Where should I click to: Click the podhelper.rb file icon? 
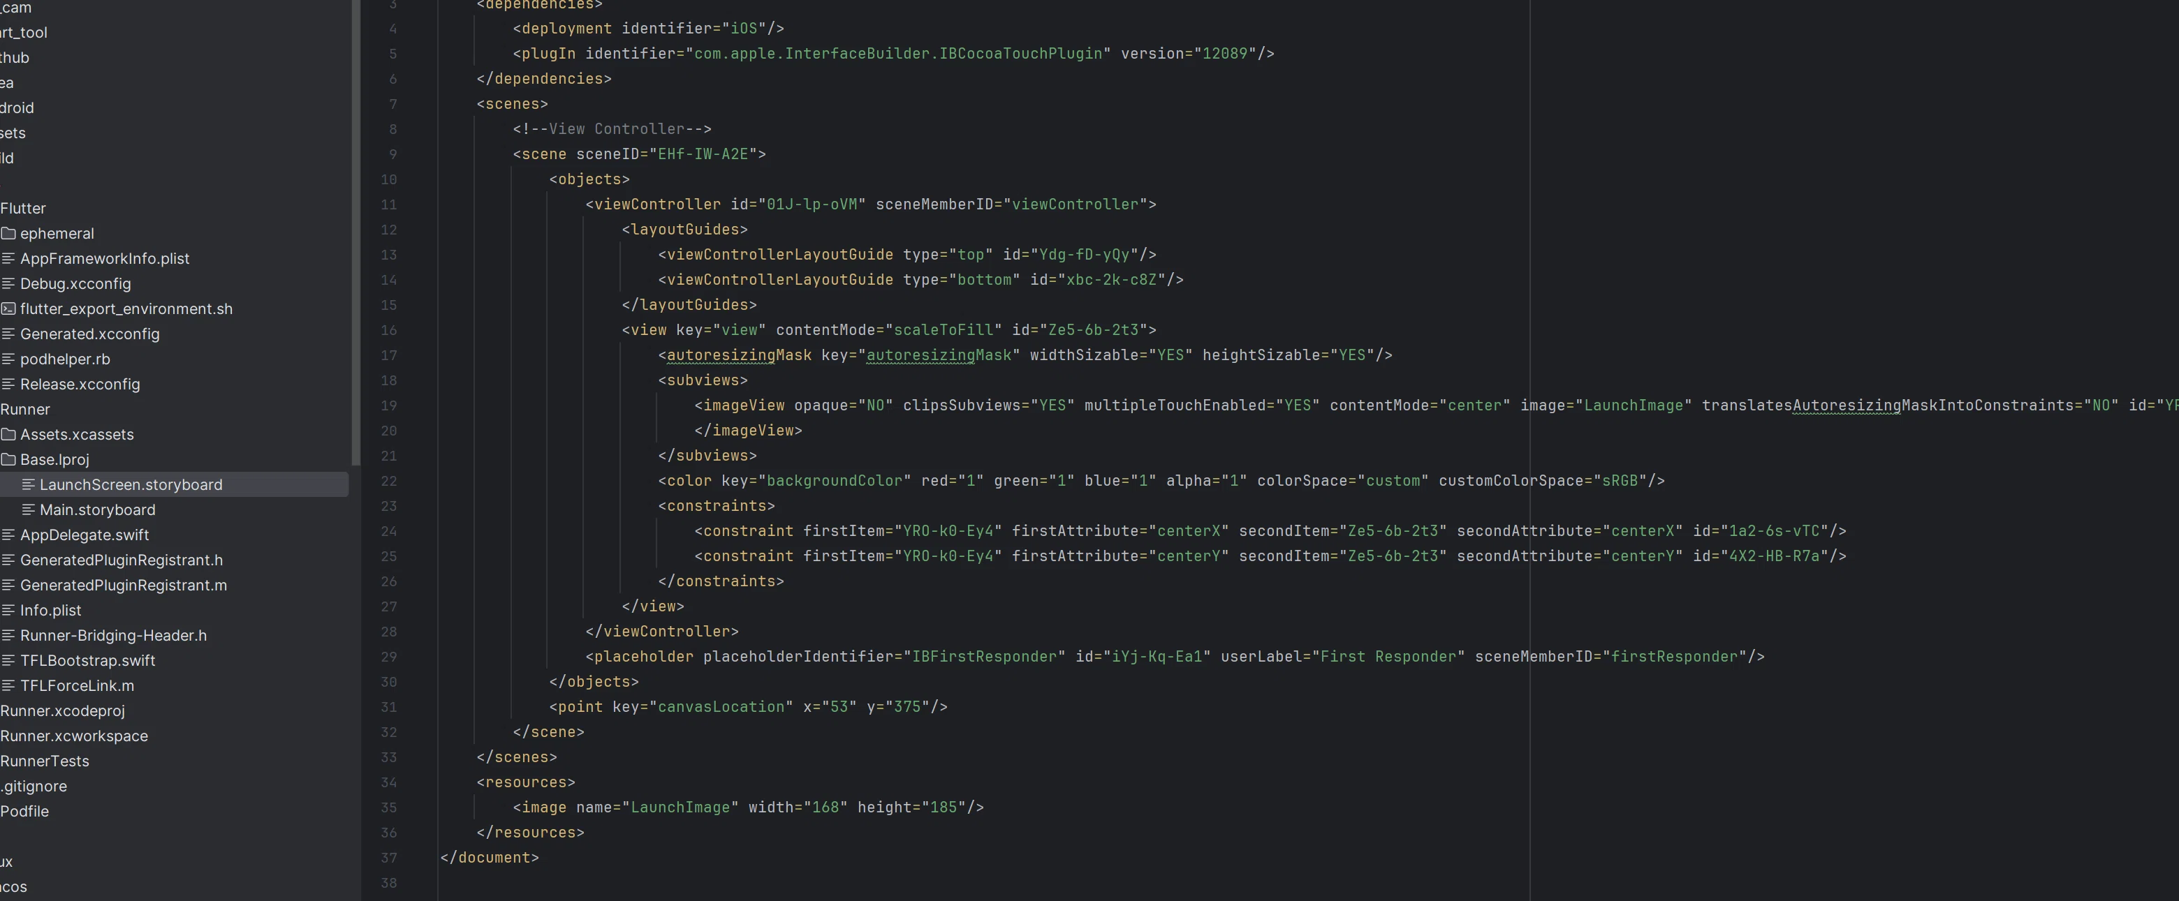click(x=8, y=359)
